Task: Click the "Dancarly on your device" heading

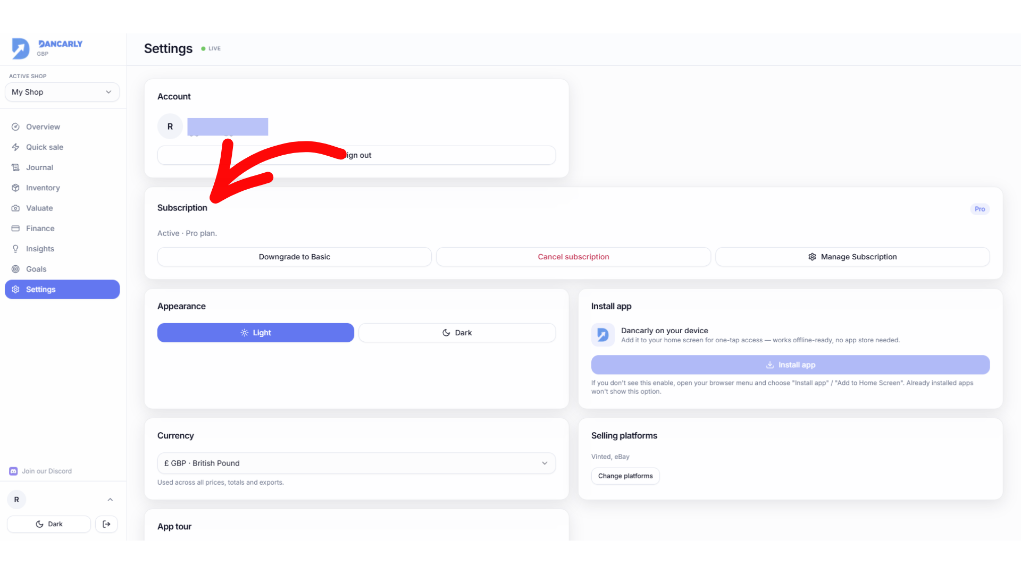Action: (x=665, y=331)
